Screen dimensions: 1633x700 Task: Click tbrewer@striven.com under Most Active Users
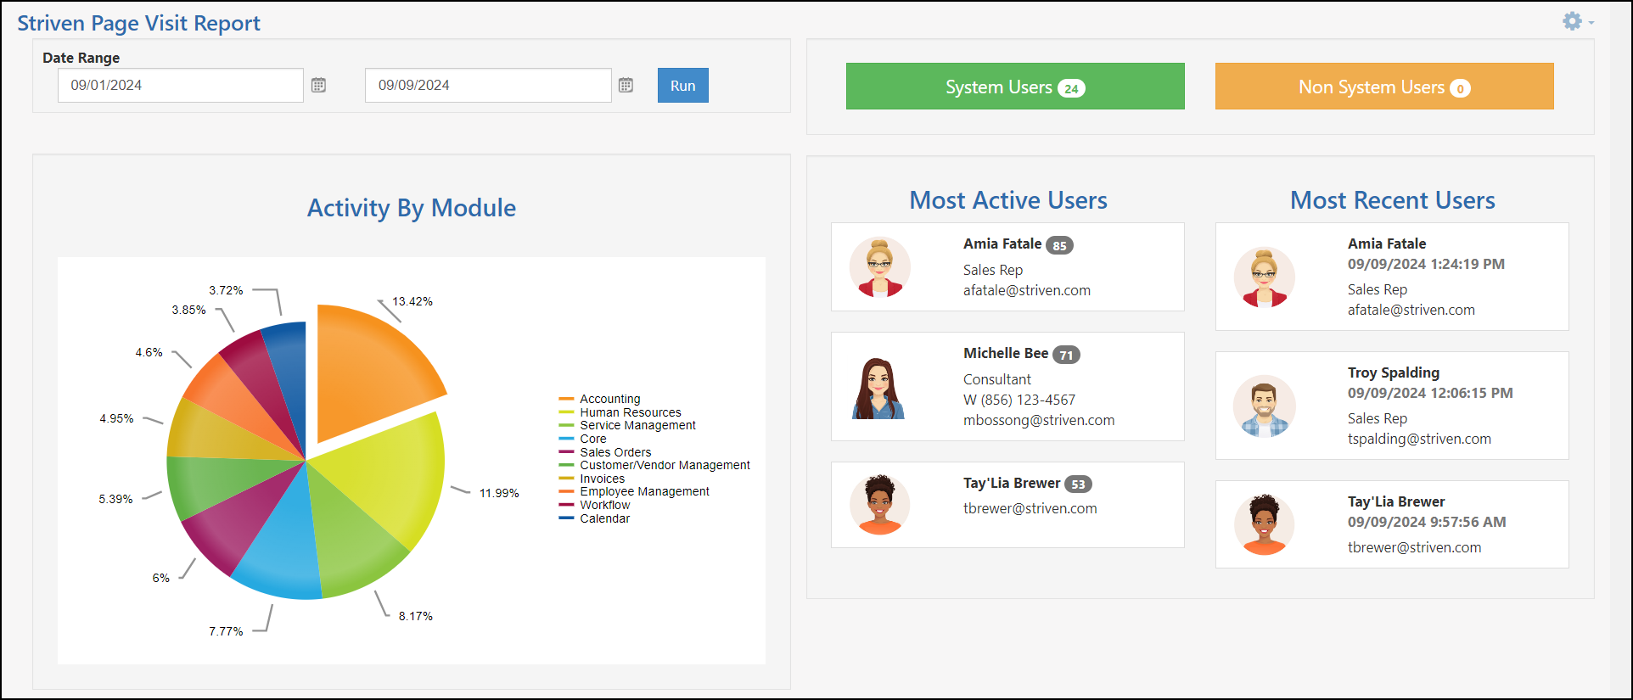click(1030, 508)
